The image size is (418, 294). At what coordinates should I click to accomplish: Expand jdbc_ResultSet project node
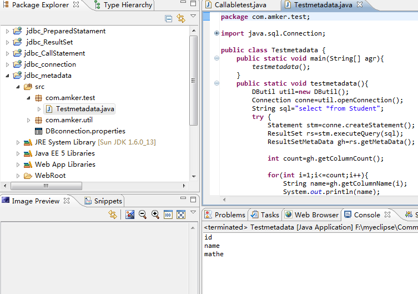pos(7,42)
